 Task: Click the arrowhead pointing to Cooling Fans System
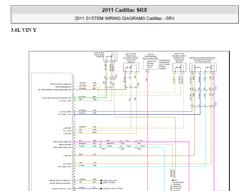(102, 189)
